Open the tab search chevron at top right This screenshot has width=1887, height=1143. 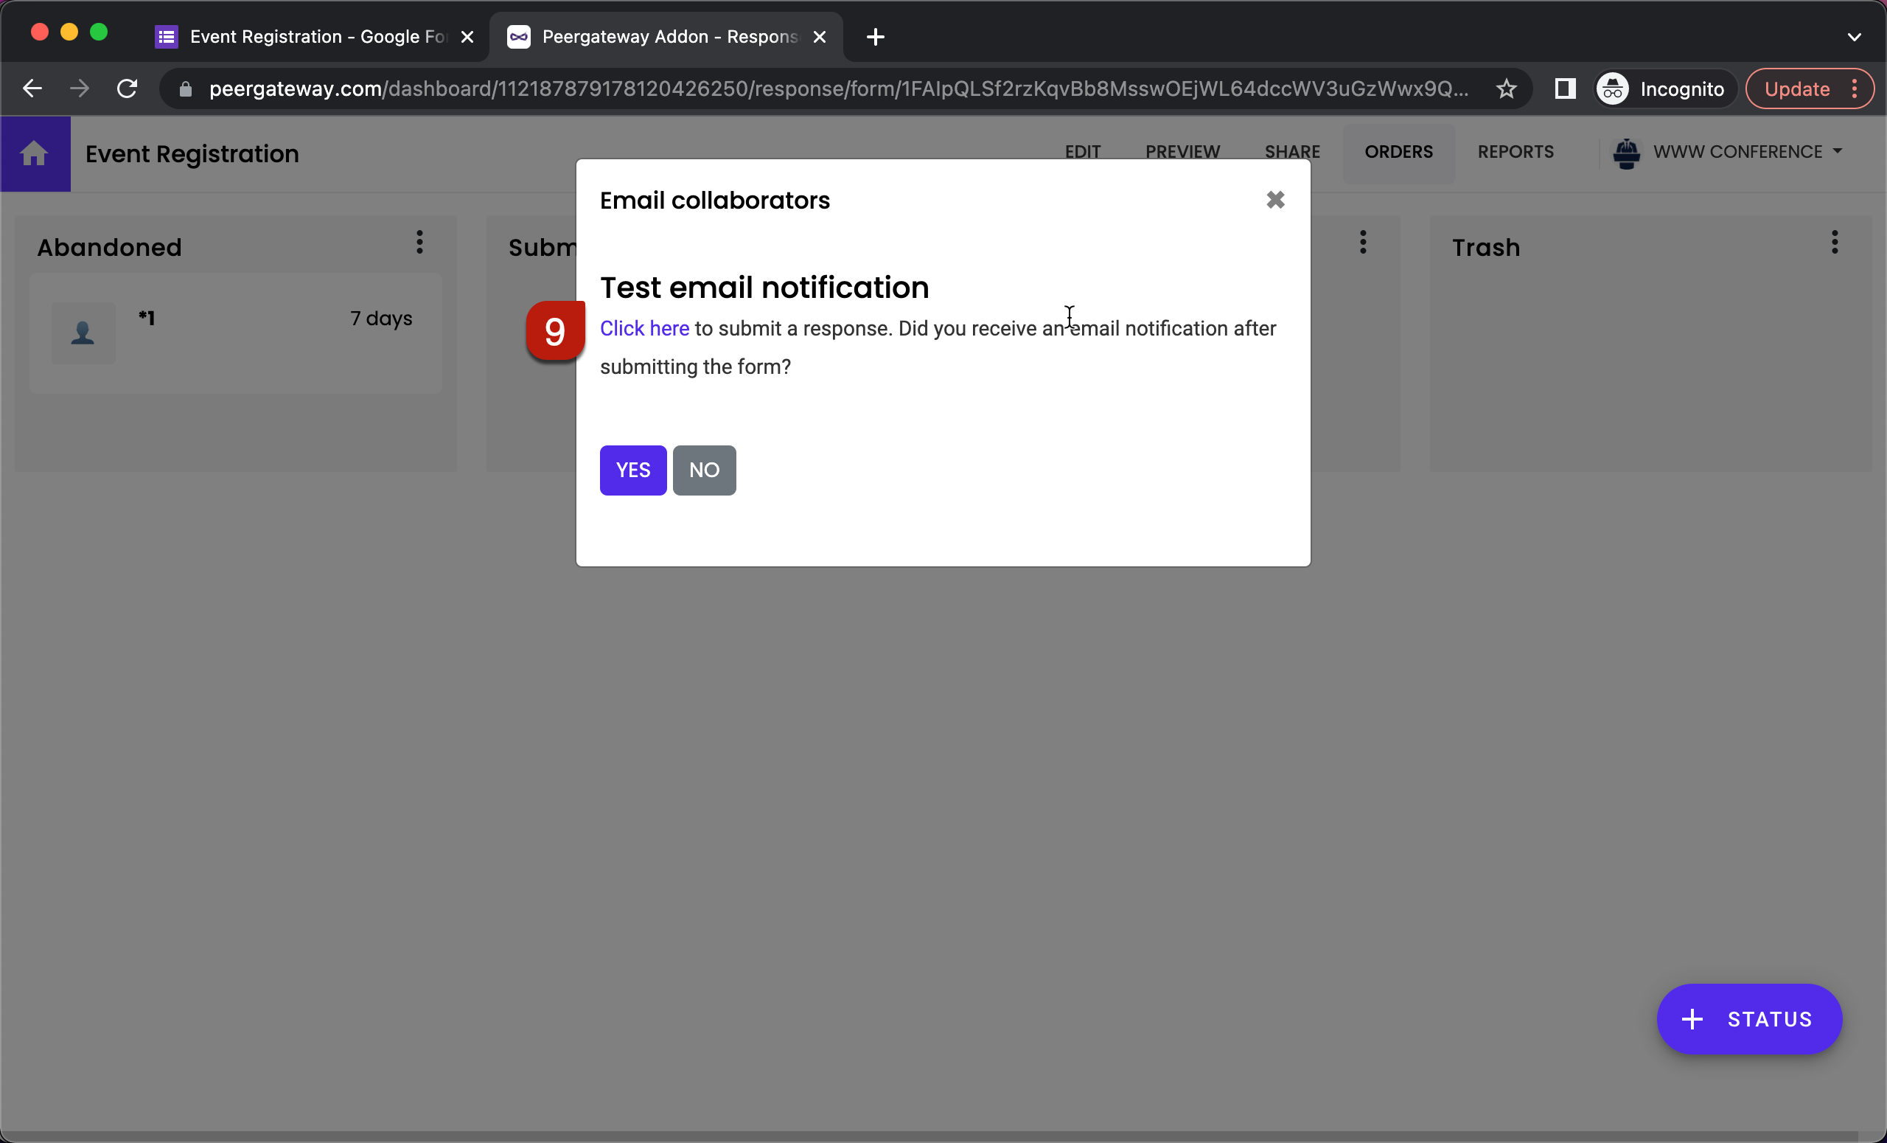click(1855, 36)
